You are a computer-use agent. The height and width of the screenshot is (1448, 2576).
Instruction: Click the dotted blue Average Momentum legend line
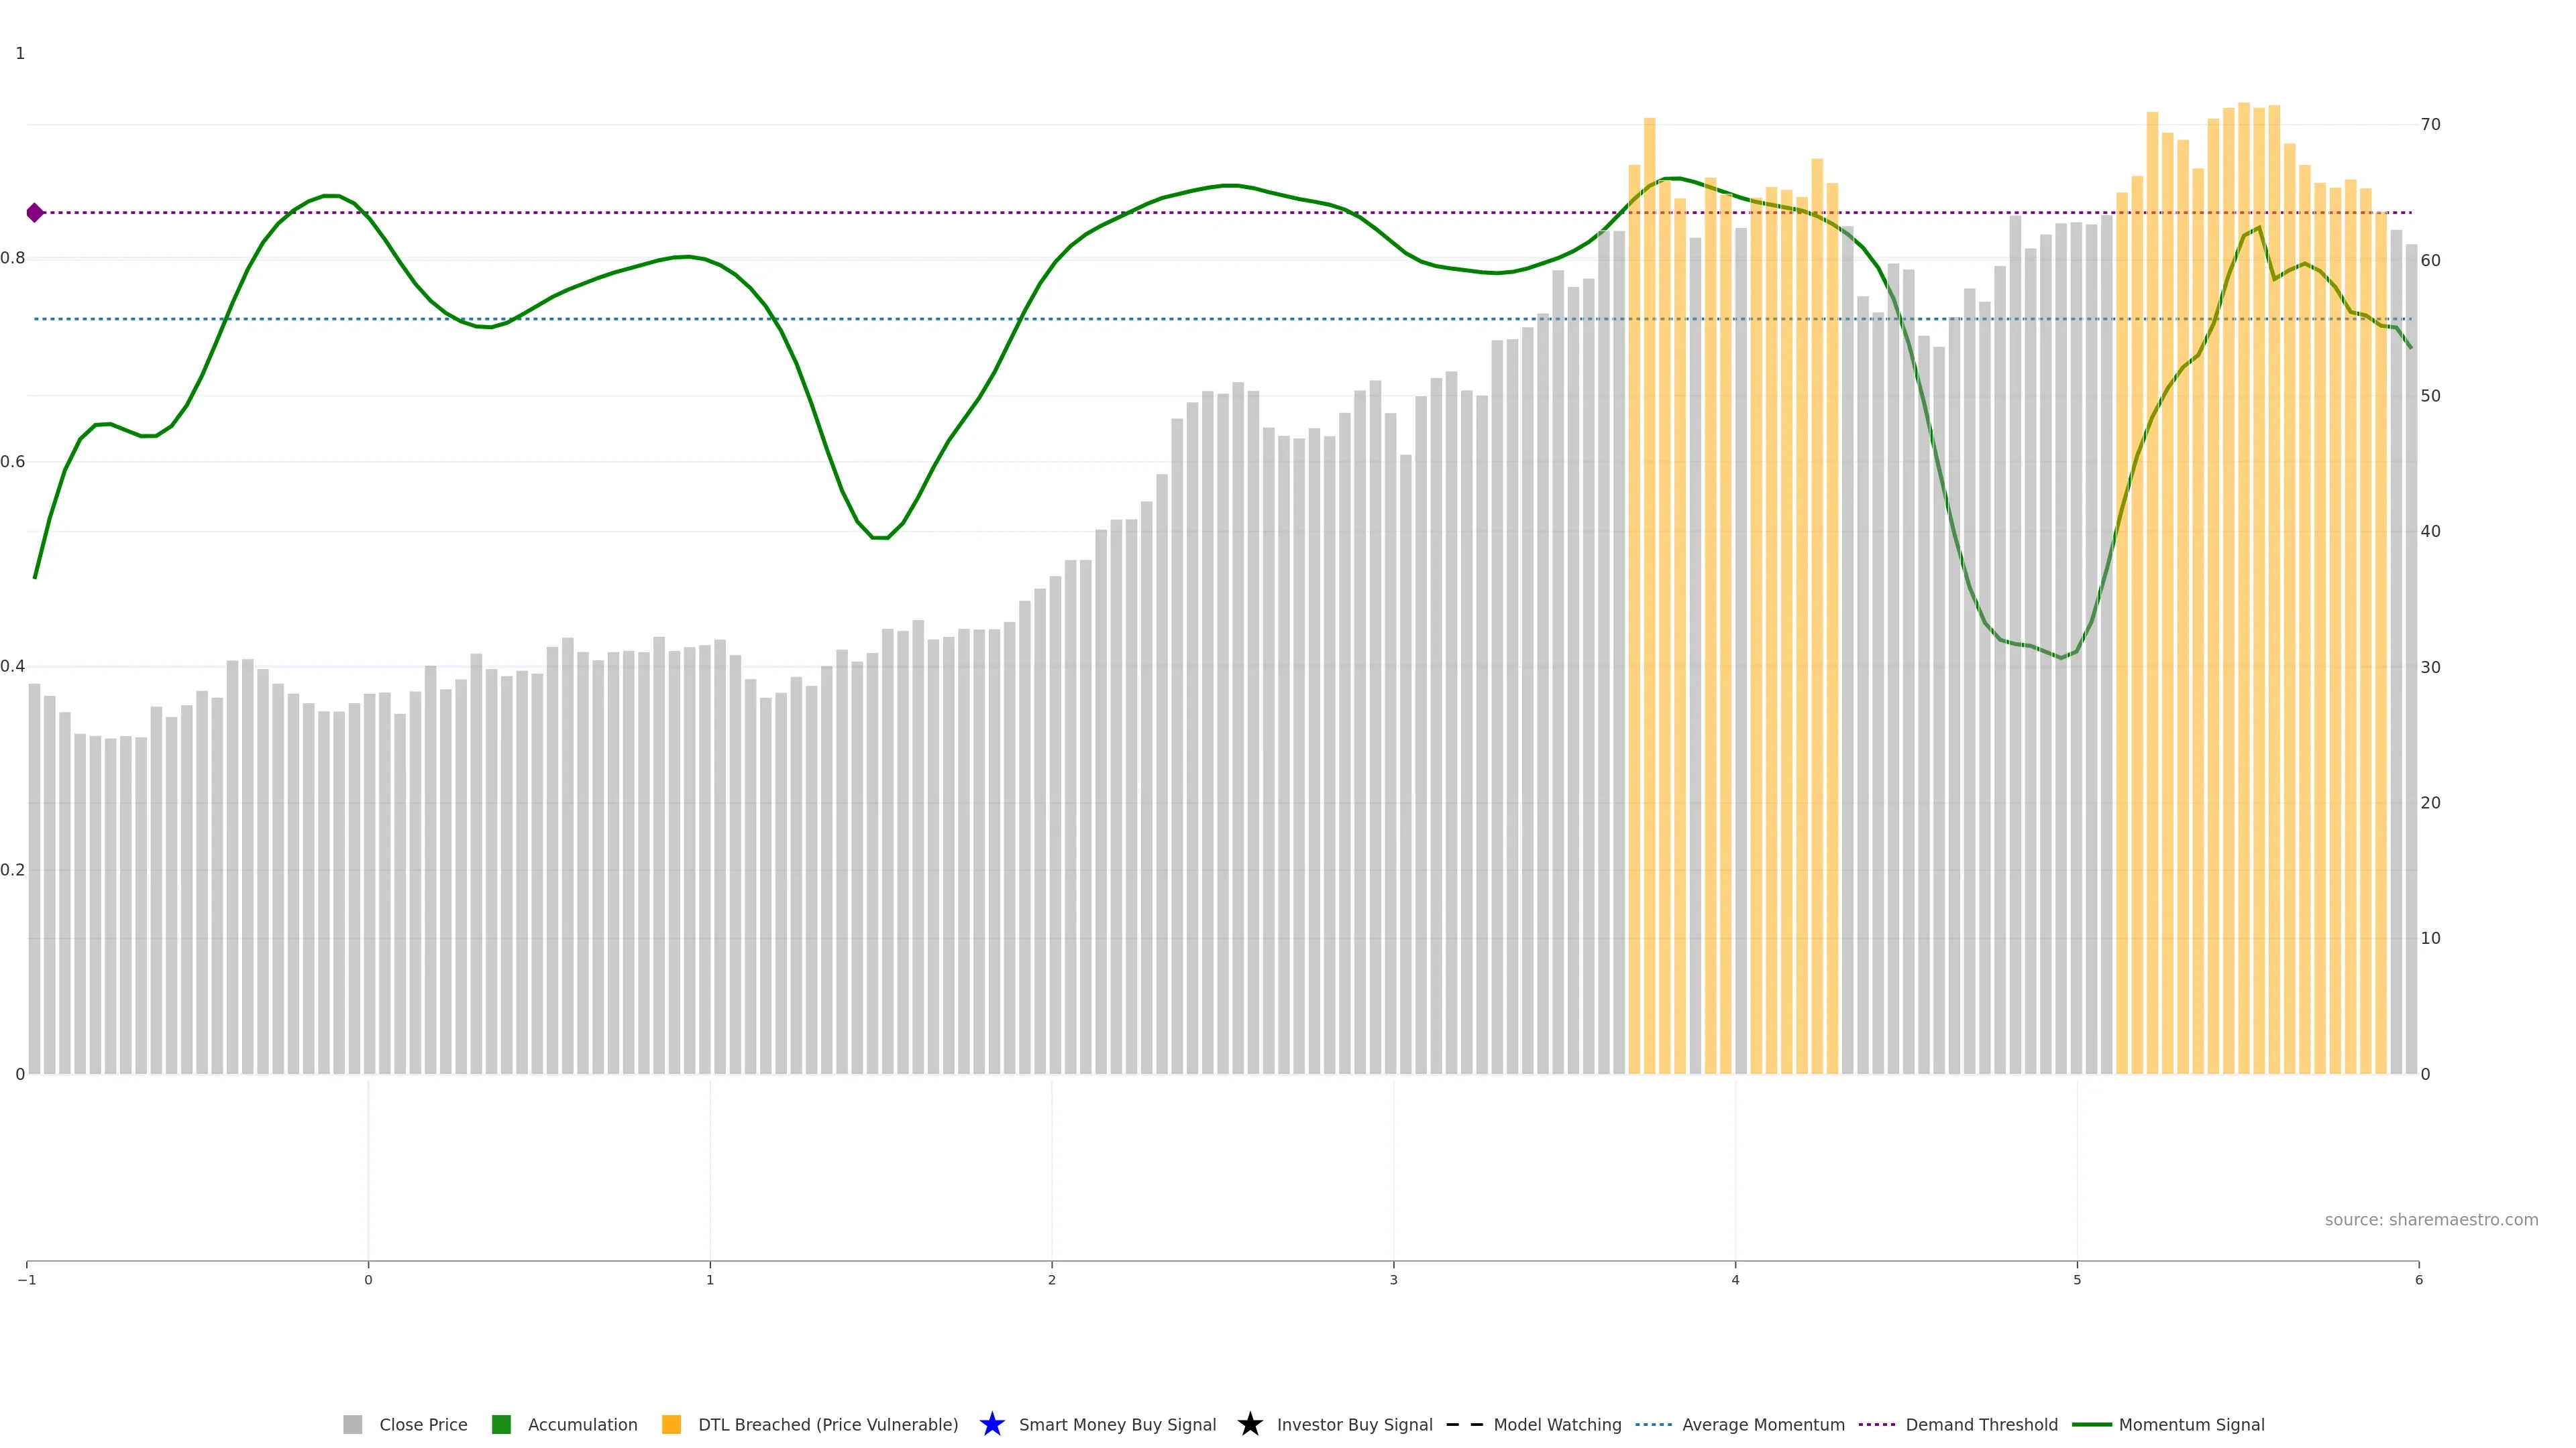click(x=1653, y=1424)
